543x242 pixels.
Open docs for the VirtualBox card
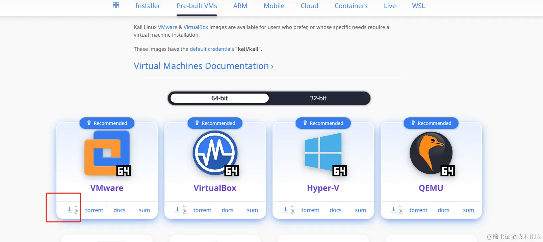point(227,210)
